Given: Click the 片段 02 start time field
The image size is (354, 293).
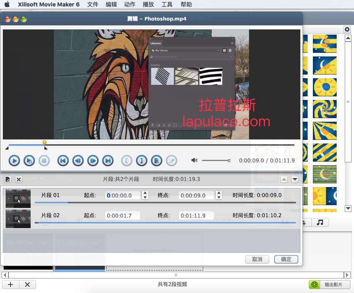Looking at the screenshot, I should [123, 215].
